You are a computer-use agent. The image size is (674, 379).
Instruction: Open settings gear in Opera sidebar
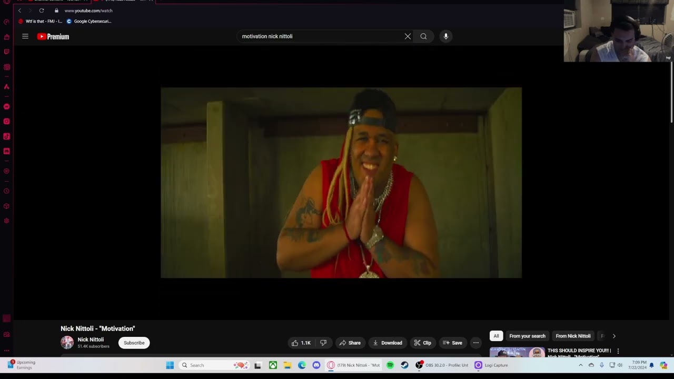[x=6, y=221]
